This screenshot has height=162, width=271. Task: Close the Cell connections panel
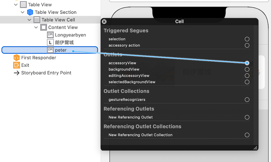[x=104, y=22]
